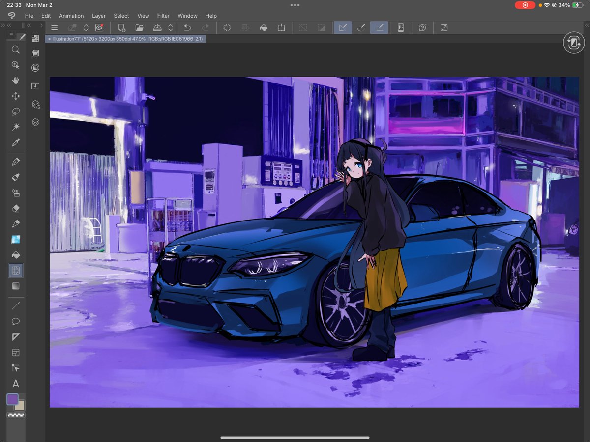
Task: Toggle Snap to Ruler
Action: 343,28
